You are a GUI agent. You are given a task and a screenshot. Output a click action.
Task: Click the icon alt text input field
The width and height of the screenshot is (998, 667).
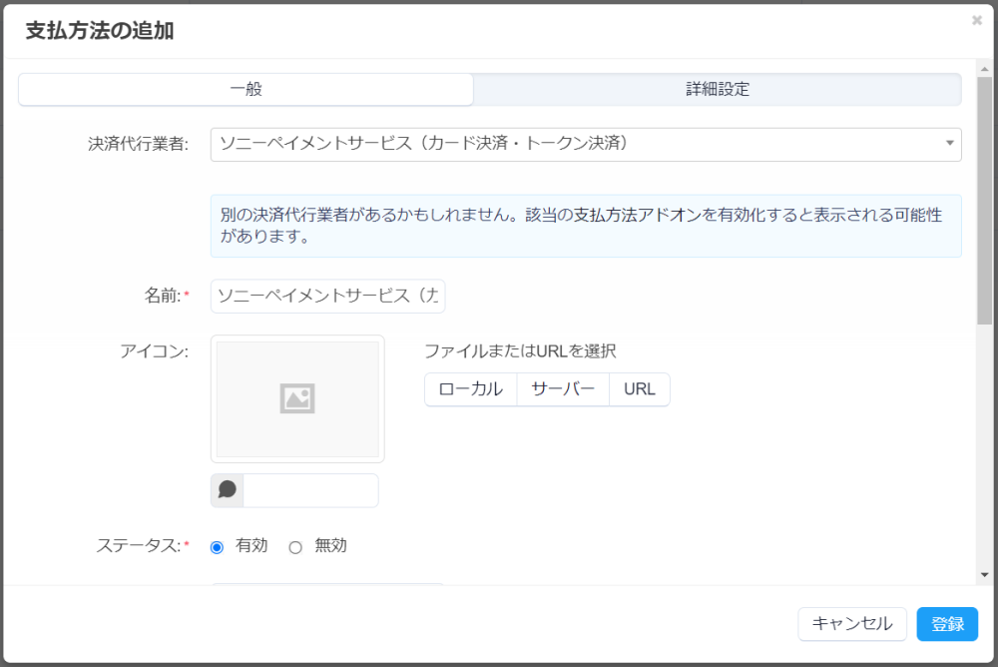click(310, 490)
